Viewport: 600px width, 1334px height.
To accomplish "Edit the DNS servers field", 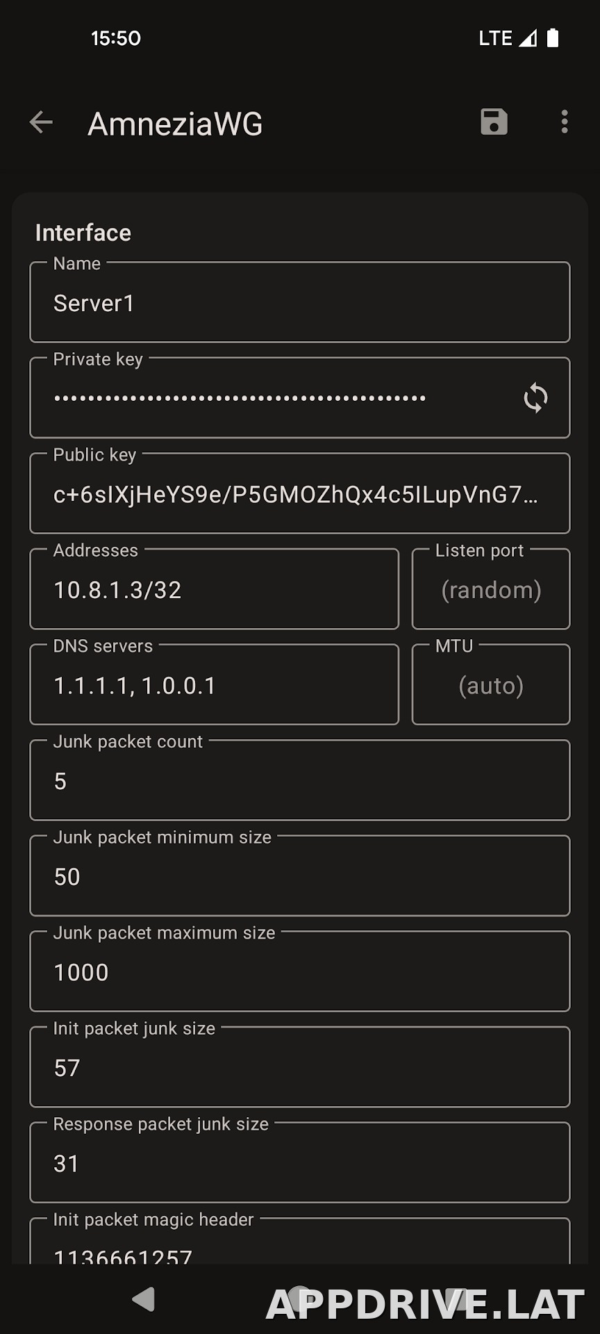I will click(x=215, y=684).
